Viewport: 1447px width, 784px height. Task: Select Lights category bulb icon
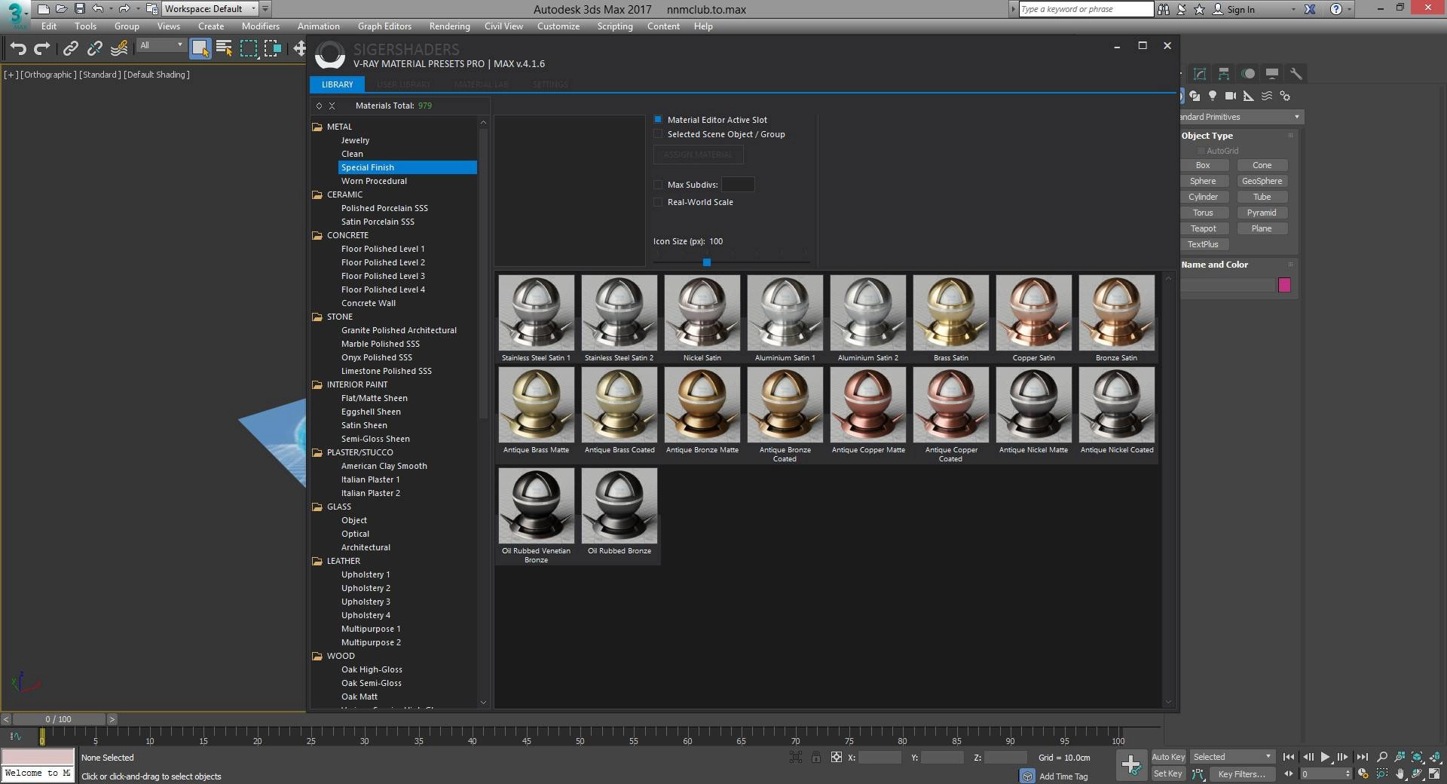(1213, 96)
